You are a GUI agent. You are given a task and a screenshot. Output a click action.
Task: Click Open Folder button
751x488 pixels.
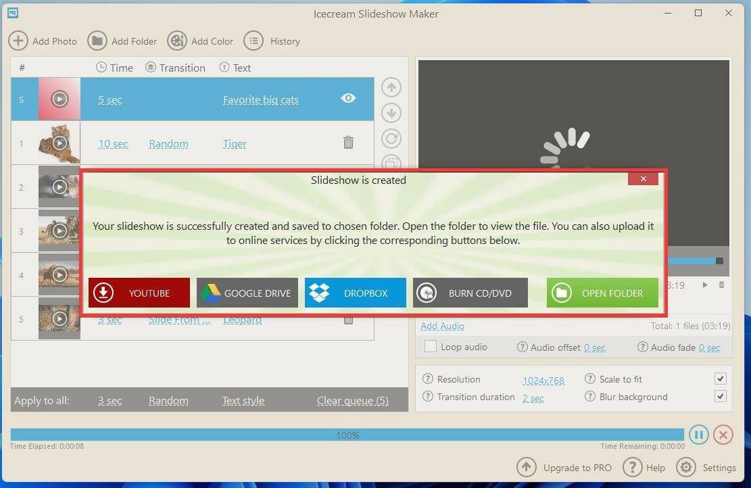602,293
